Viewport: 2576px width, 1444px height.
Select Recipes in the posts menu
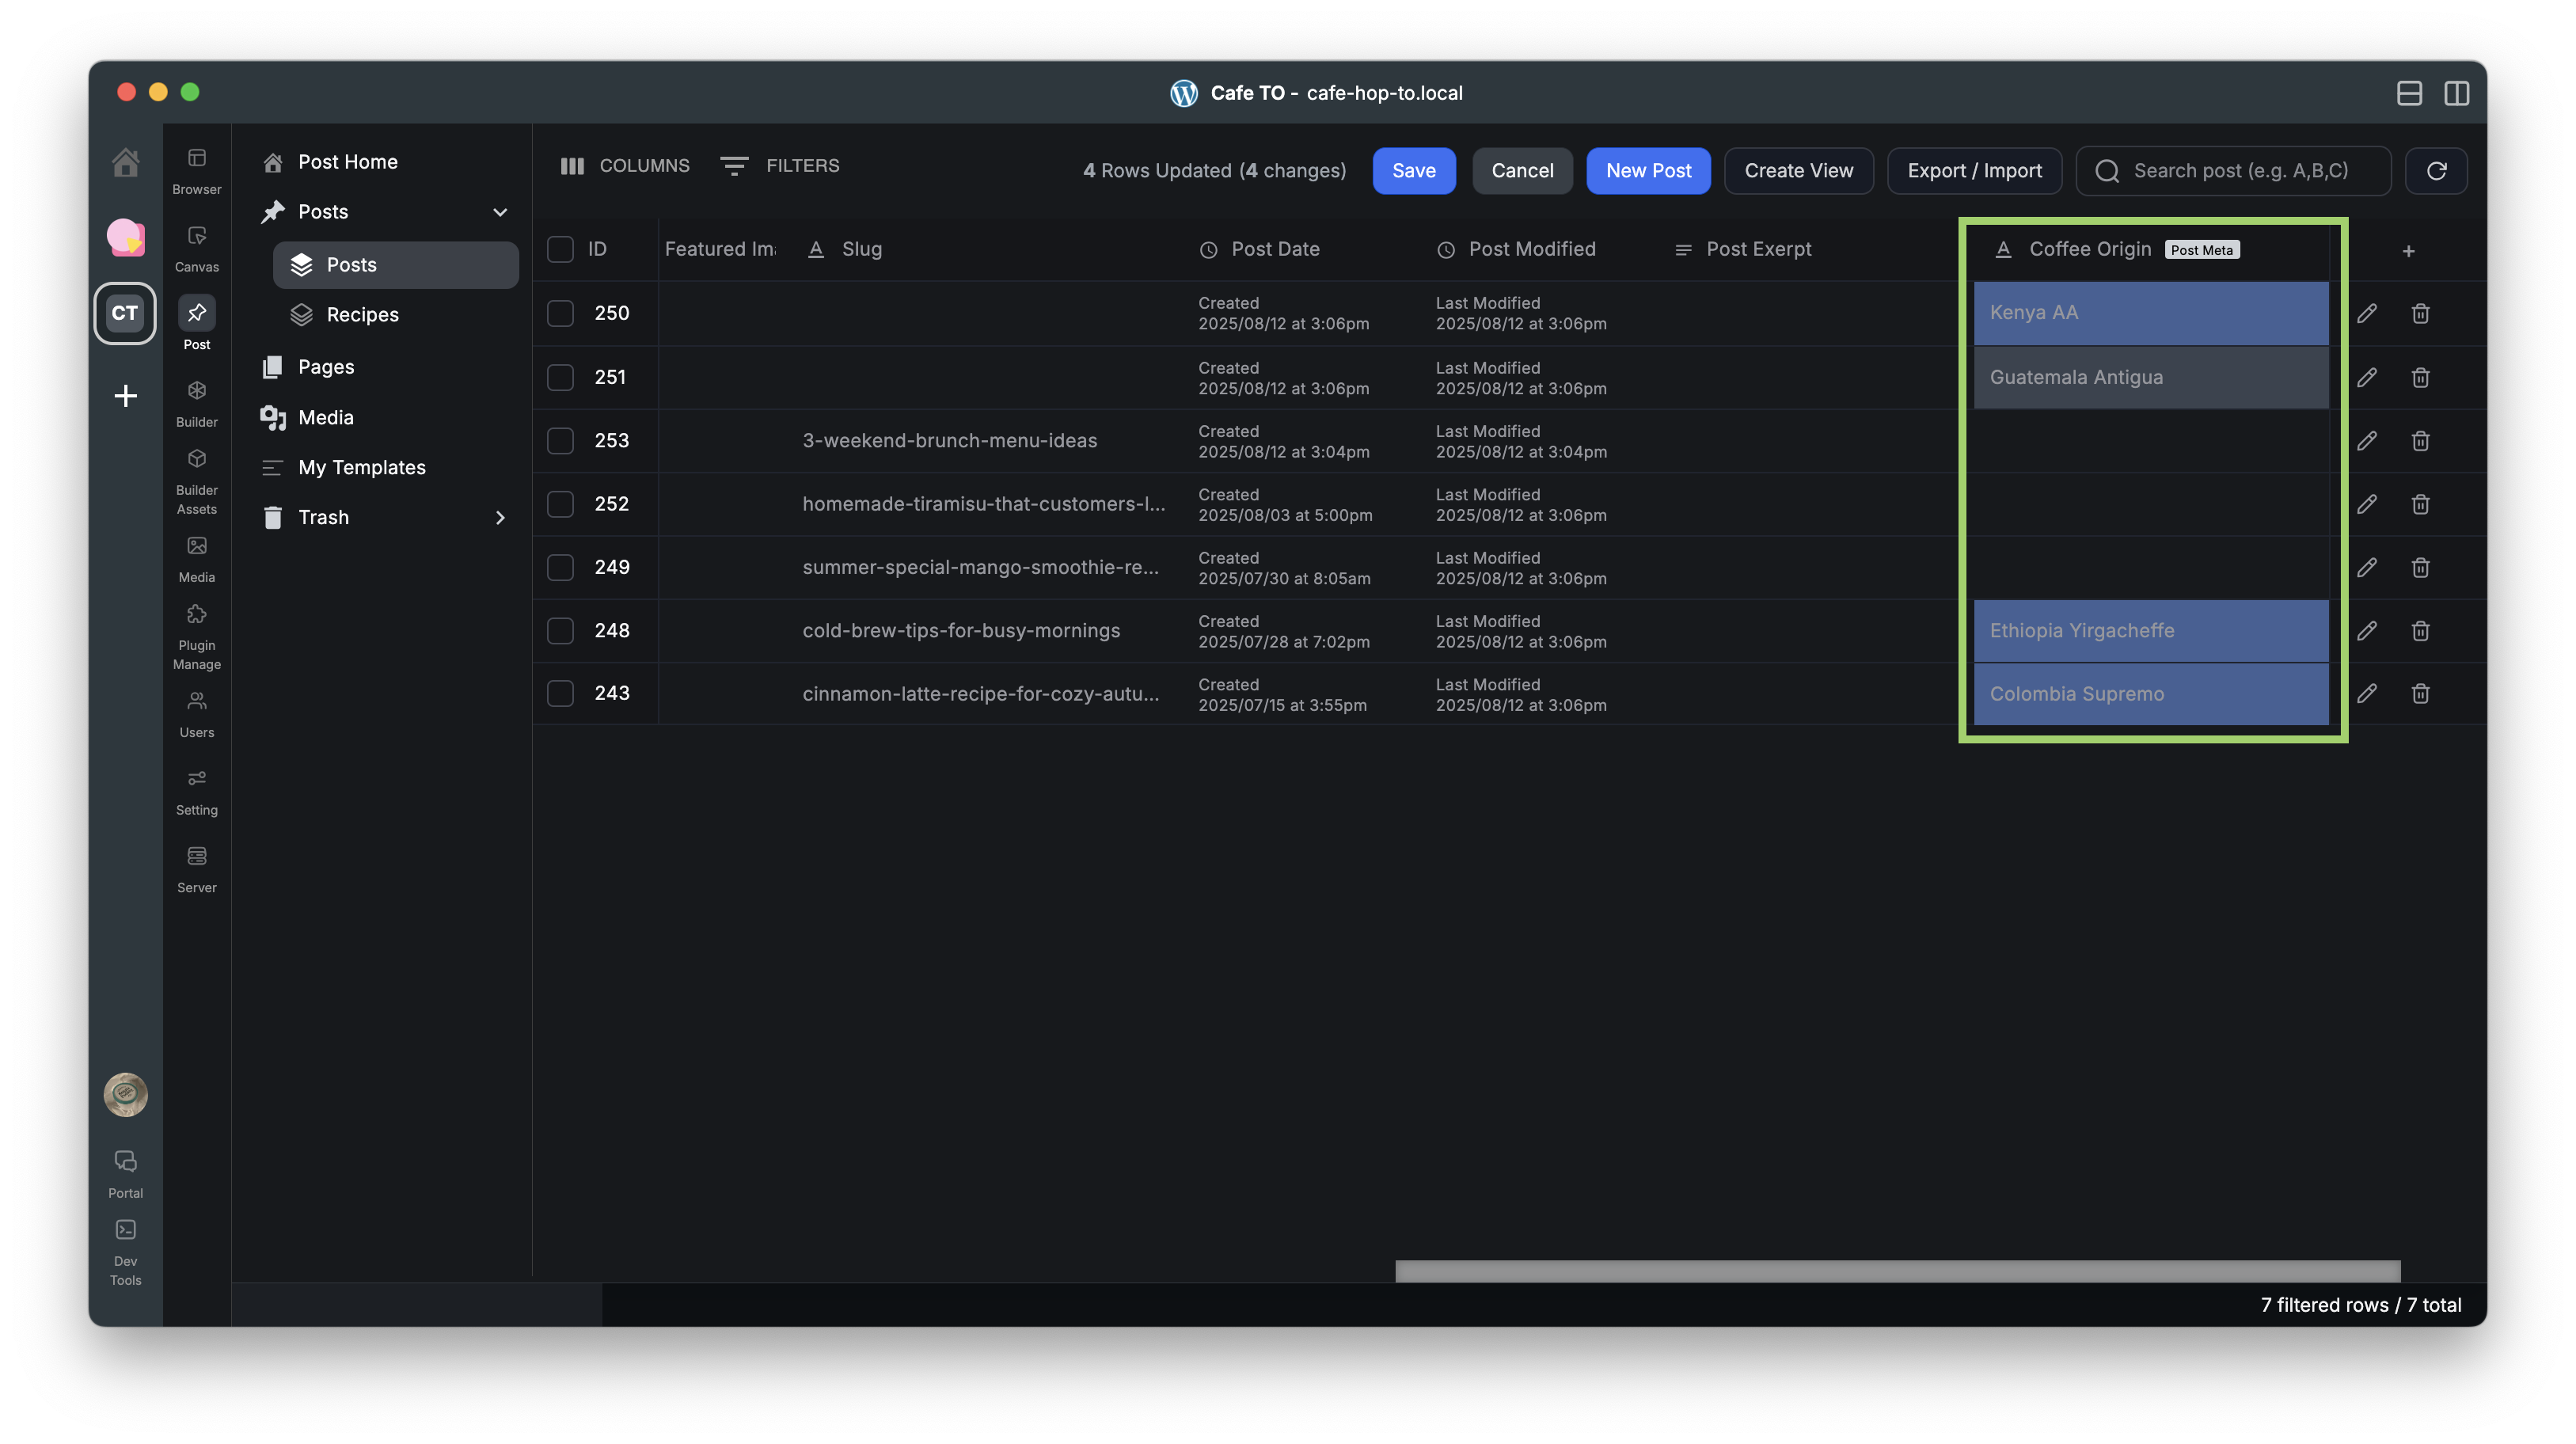[362, 315]
